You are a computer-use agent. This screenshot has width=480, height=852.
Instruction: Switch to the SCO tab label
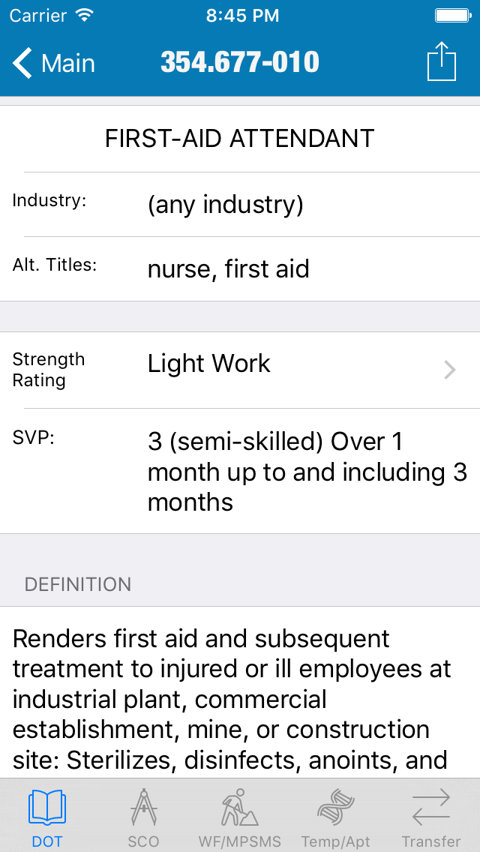(x=143, y=841)
